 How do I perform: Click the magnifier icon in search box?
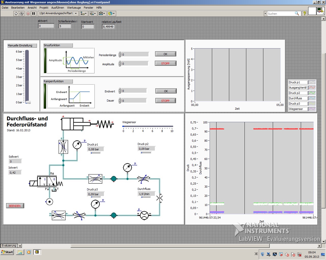point(297,13)
